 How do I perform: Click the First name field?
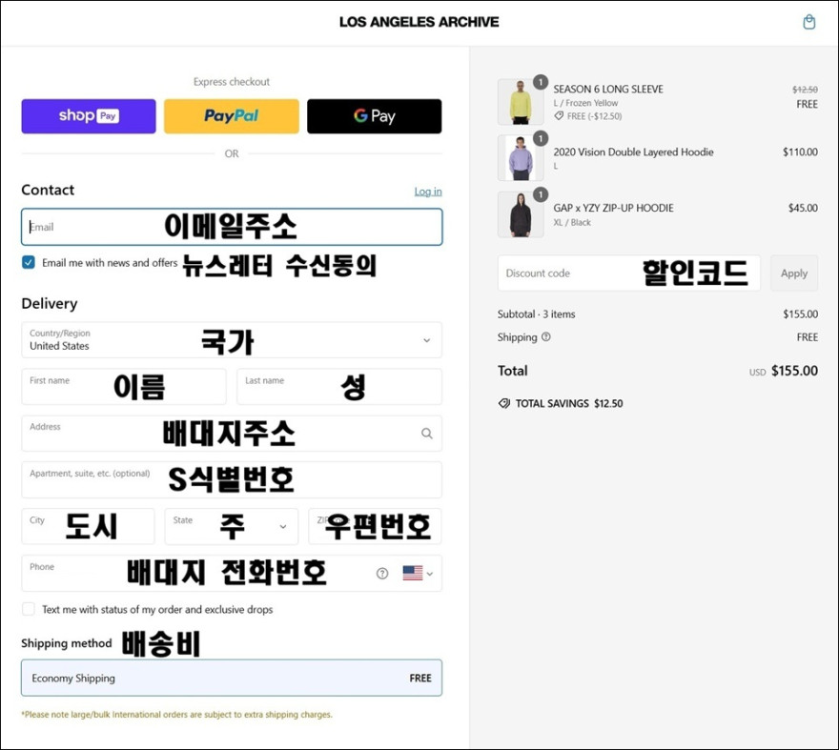tap(124, 386)
